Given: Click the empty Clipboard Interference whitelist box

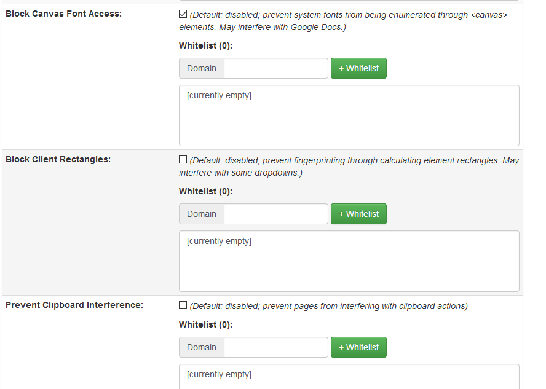Looking at the screenshot, I should point(349,376).
